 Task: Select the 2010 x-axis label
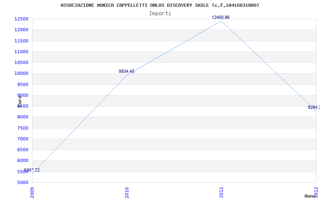127,193
